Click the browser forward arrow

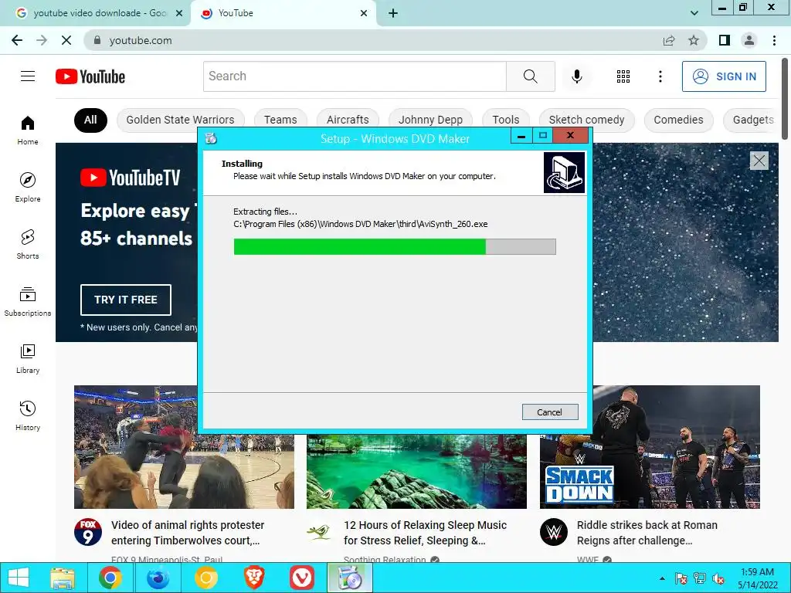tap(42, 40)
